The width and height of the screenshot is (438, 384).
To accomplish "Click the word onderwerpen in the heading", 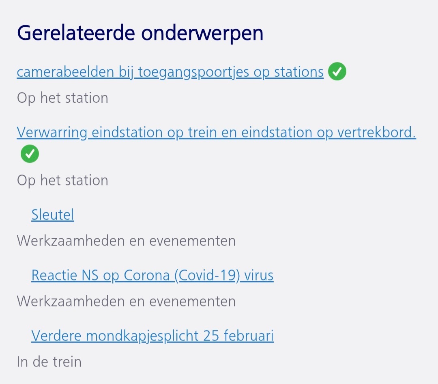I will (x=202, y=34).
